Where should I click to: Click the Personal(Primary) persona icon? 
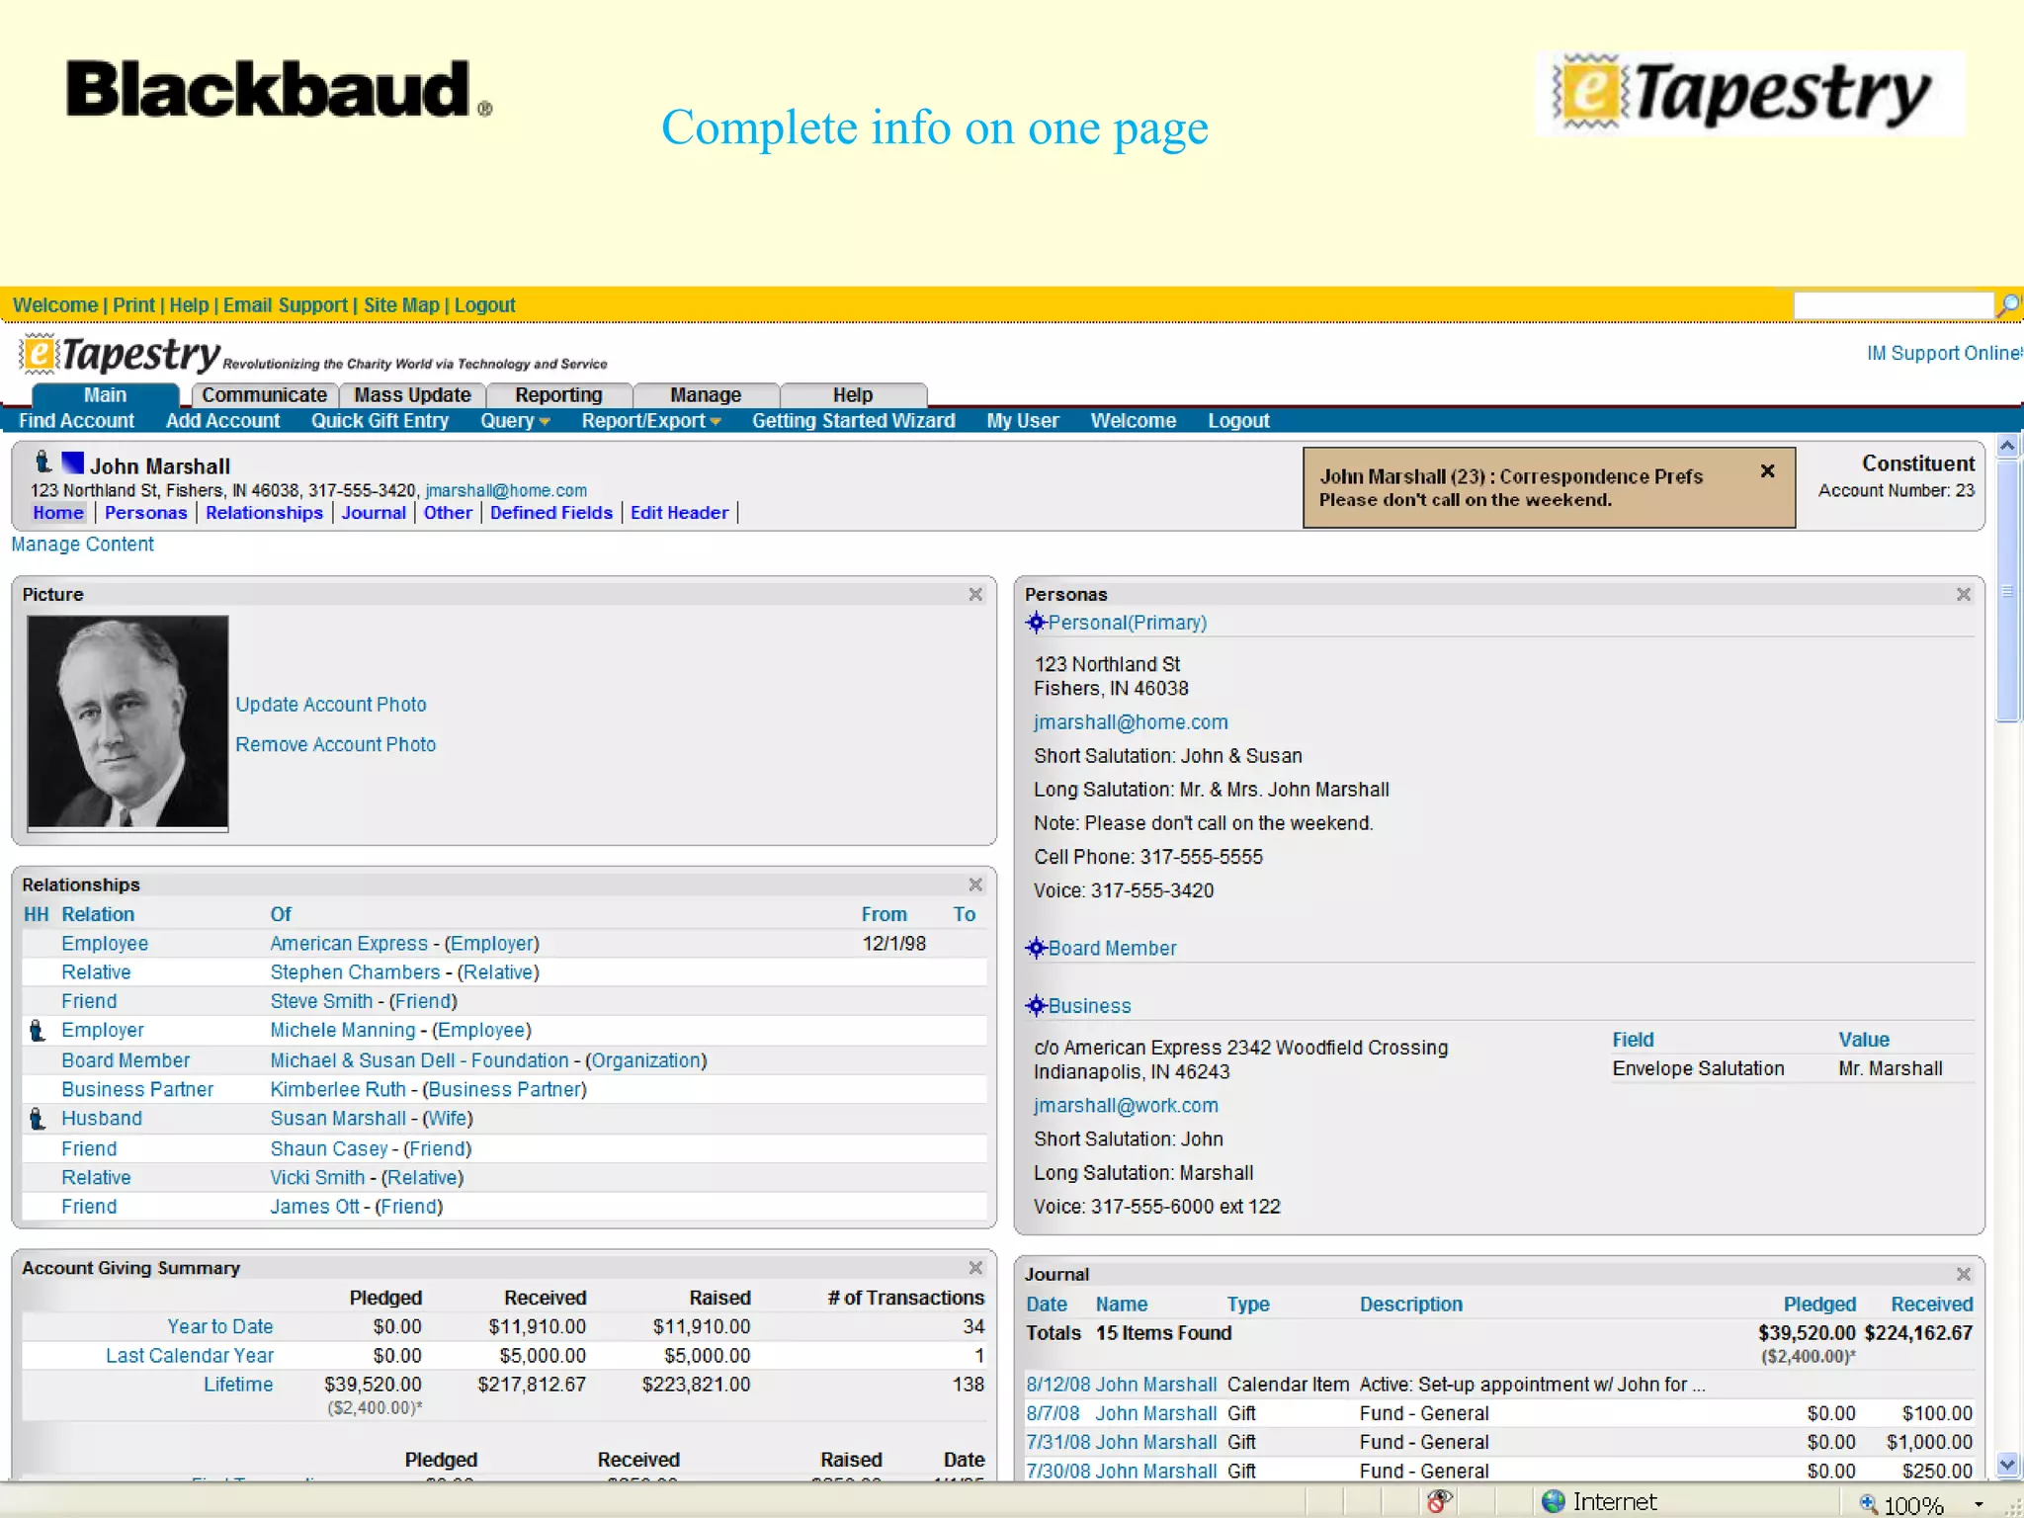tap(1035, 623)
